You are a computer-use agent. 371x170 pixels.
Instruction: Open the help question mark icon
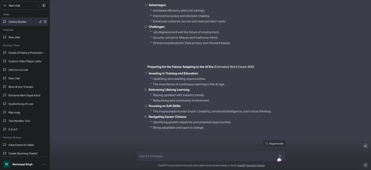(365, 165)
